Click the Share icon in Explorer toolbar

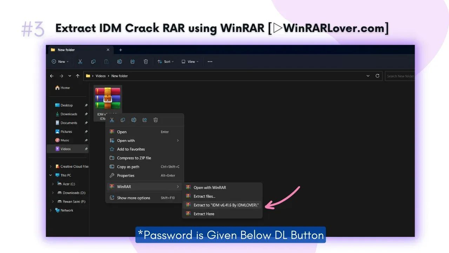pyautogui.click(x=133, y=61)
